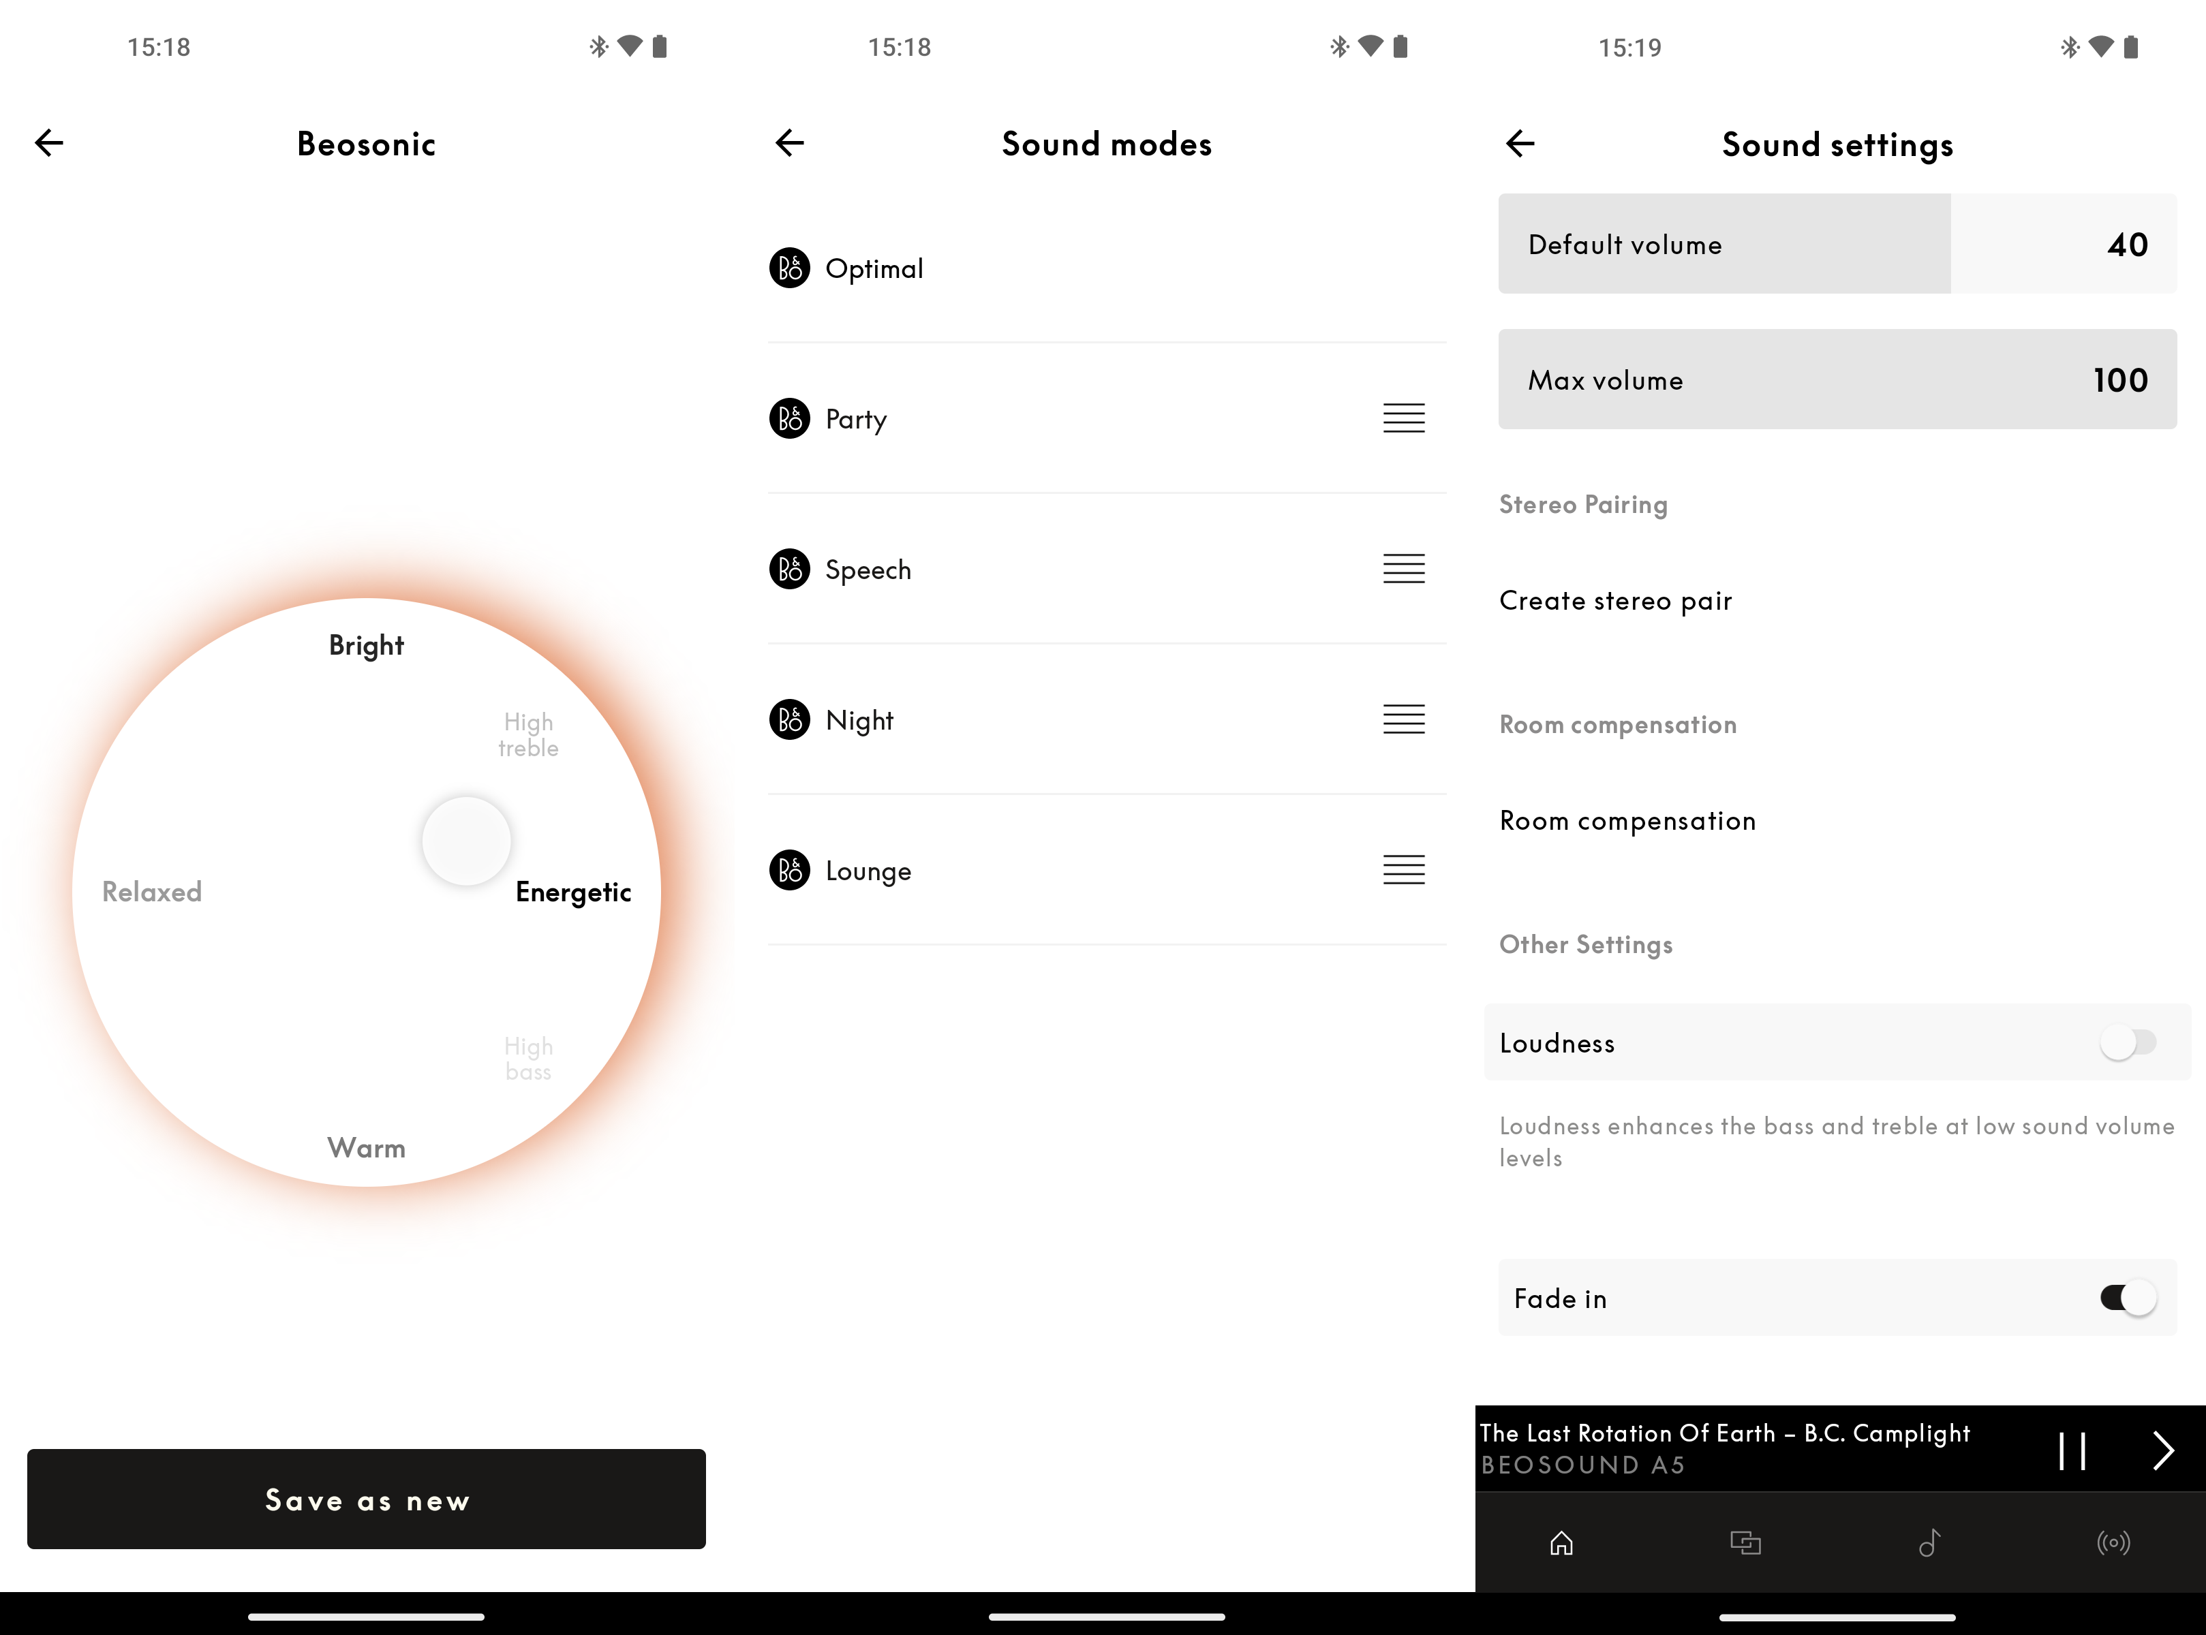The width and height of the screenshot is (2206, 1635).
Task: Open Create stereo pair
Action: click(1616, 601)
